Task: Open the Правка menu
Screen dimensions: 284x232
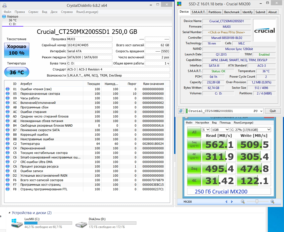Action: tap(20, 12)
